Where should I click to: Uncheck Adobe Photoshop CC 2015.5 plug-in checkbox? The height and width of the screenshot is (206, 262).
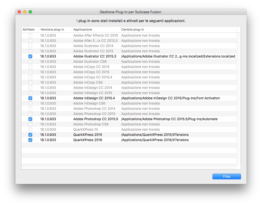(x=30, y=119)
